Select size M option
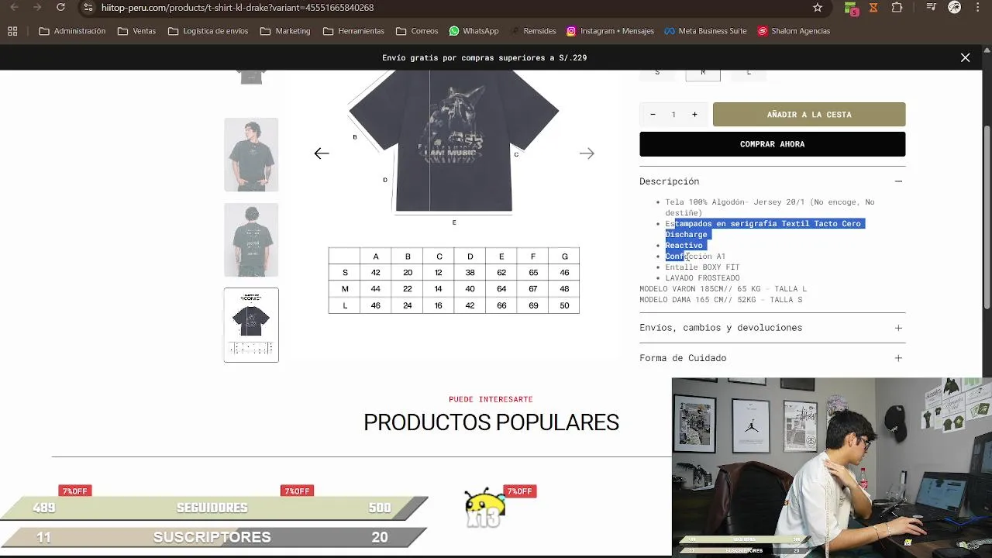 click(703, 74)
